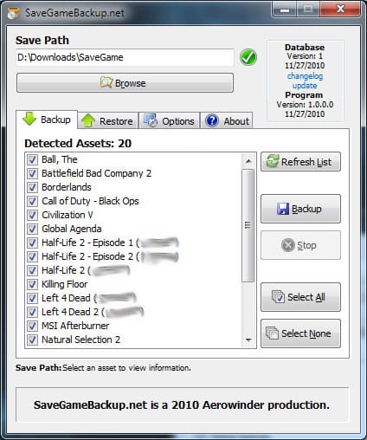Uncheck the Ball, The checkbox

coord(32,159)
